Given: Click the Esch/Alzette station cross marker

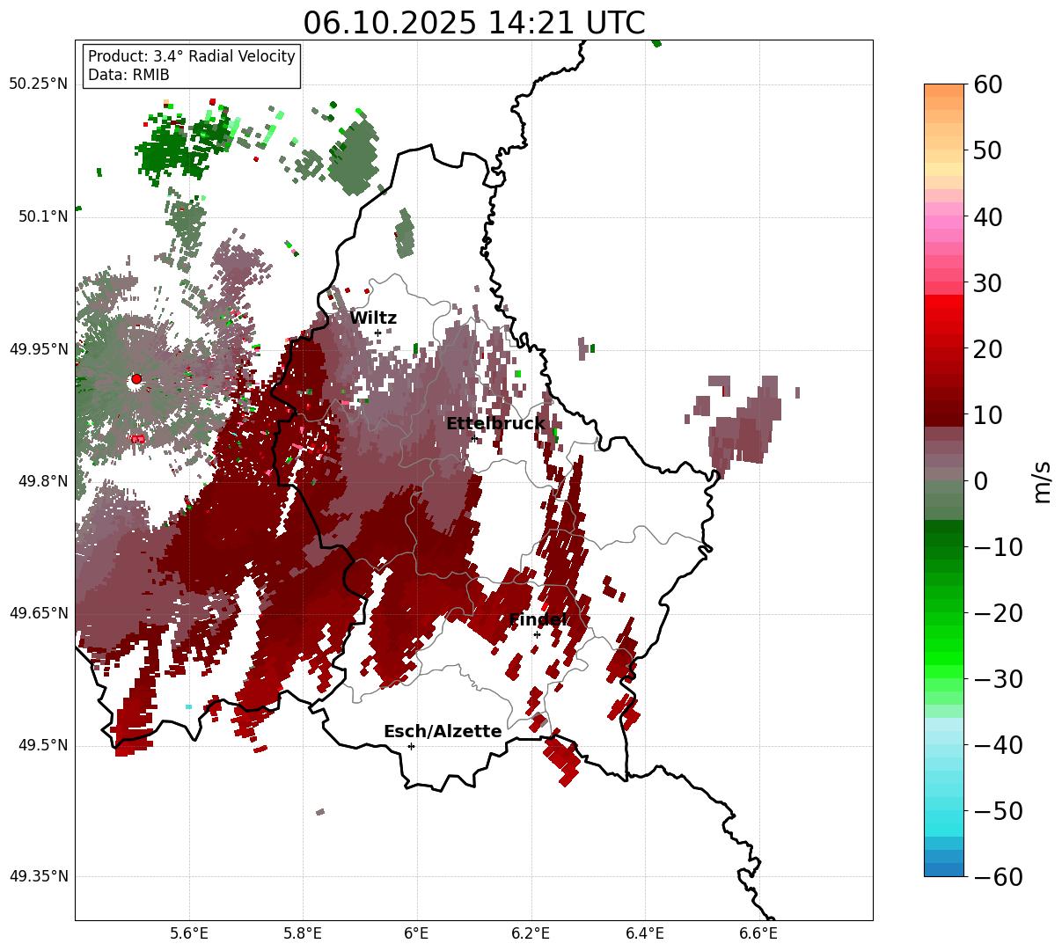Looking at the screenshot, I should [x=411, y=746].
